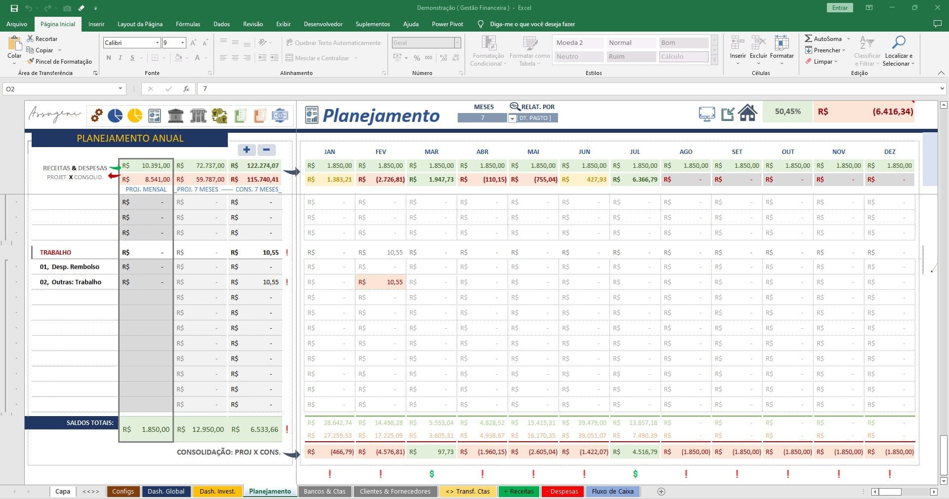949x499 pixels.
Task: Open the green receipts ledger icon
Action: (x=240, y=115)
